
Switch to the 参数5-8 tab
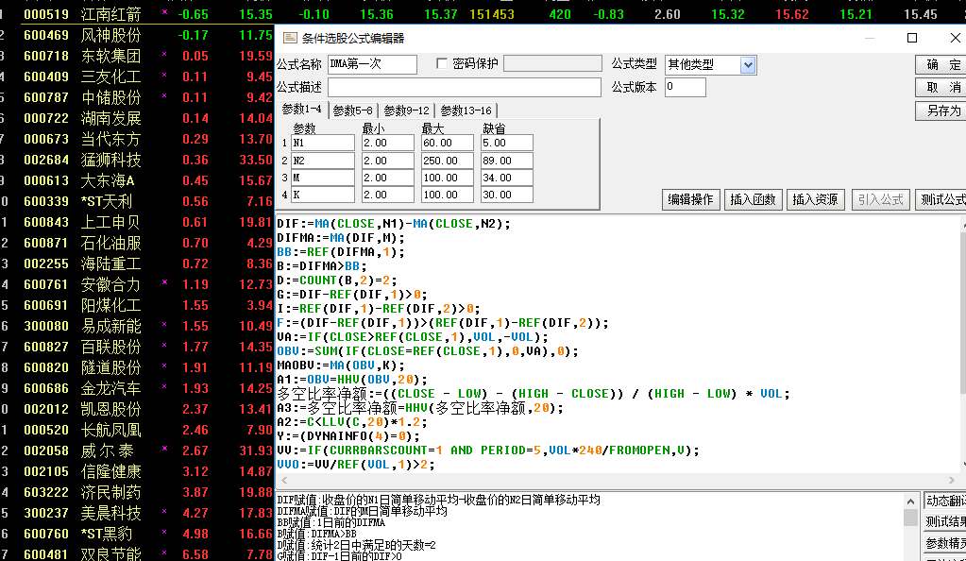coord(352,110)
